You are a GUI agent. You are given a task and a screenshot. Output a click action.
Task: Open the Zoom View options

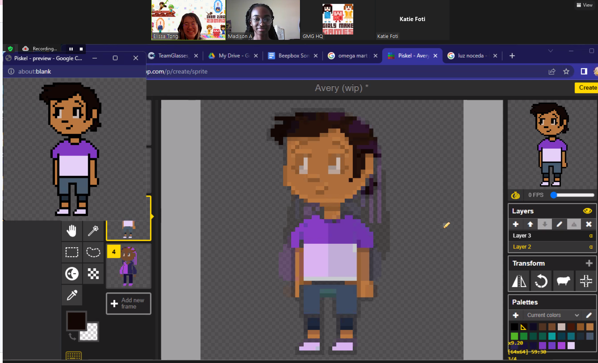[585, 5]
